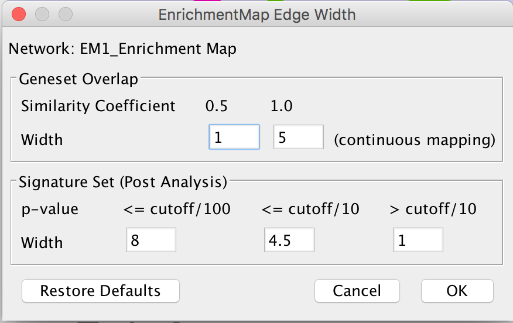513x323 pixels.
Task: Close the EnrichmentMap Edge Width dialog
Action: [x=19, y=14]
